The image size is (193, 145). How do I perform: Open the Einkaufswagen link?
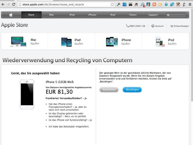point(181,26)
